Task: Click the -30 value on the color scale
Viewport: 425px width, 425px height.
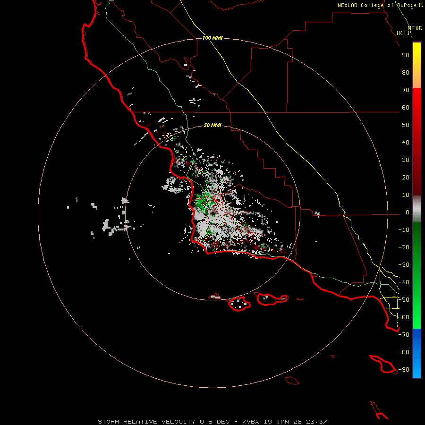Action: tap(404, 265)
